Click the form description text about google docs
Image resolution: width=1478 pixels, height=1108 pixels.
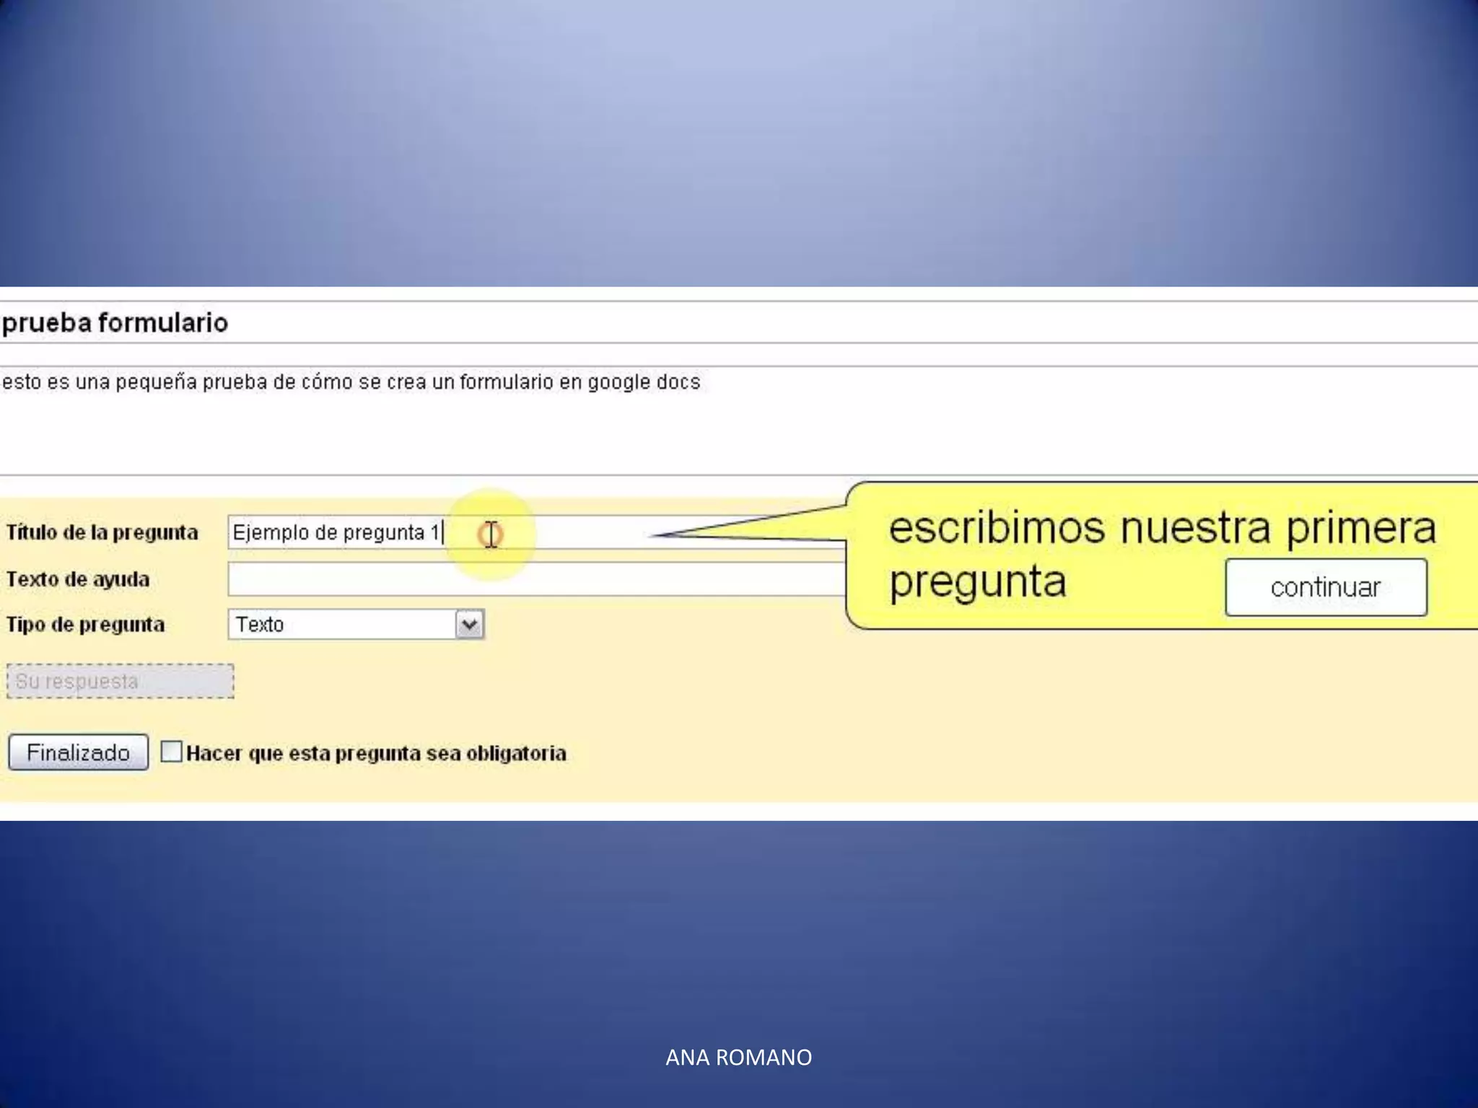[x=351, y=382]
